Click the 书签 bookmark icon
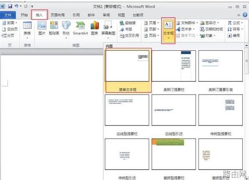Screen dimensions: 249x180 [126, 29]
